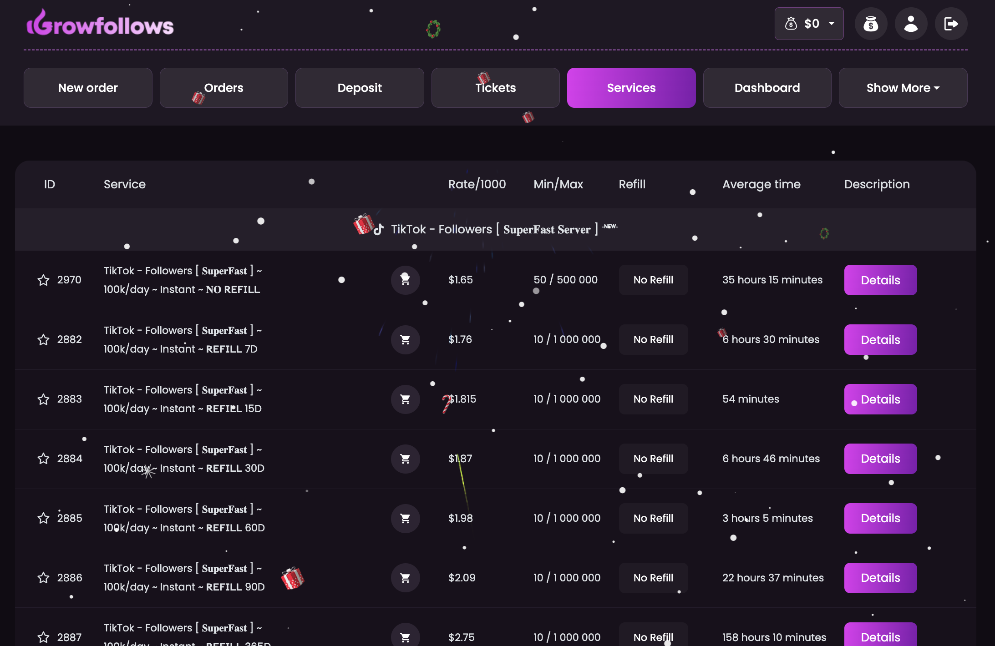Expand the Show More menu

pos(903,88)
